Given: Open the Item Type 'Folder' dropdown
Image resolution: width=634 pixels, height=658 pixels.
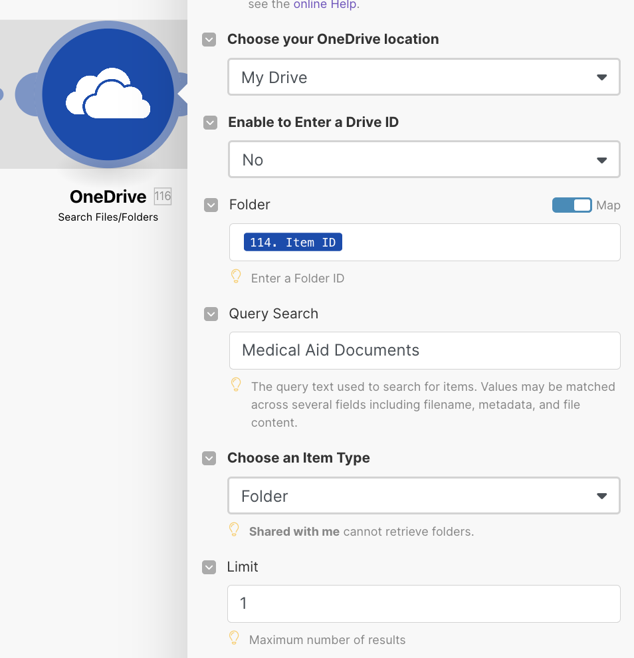Looking at the screenshot, I should point(424,496).
